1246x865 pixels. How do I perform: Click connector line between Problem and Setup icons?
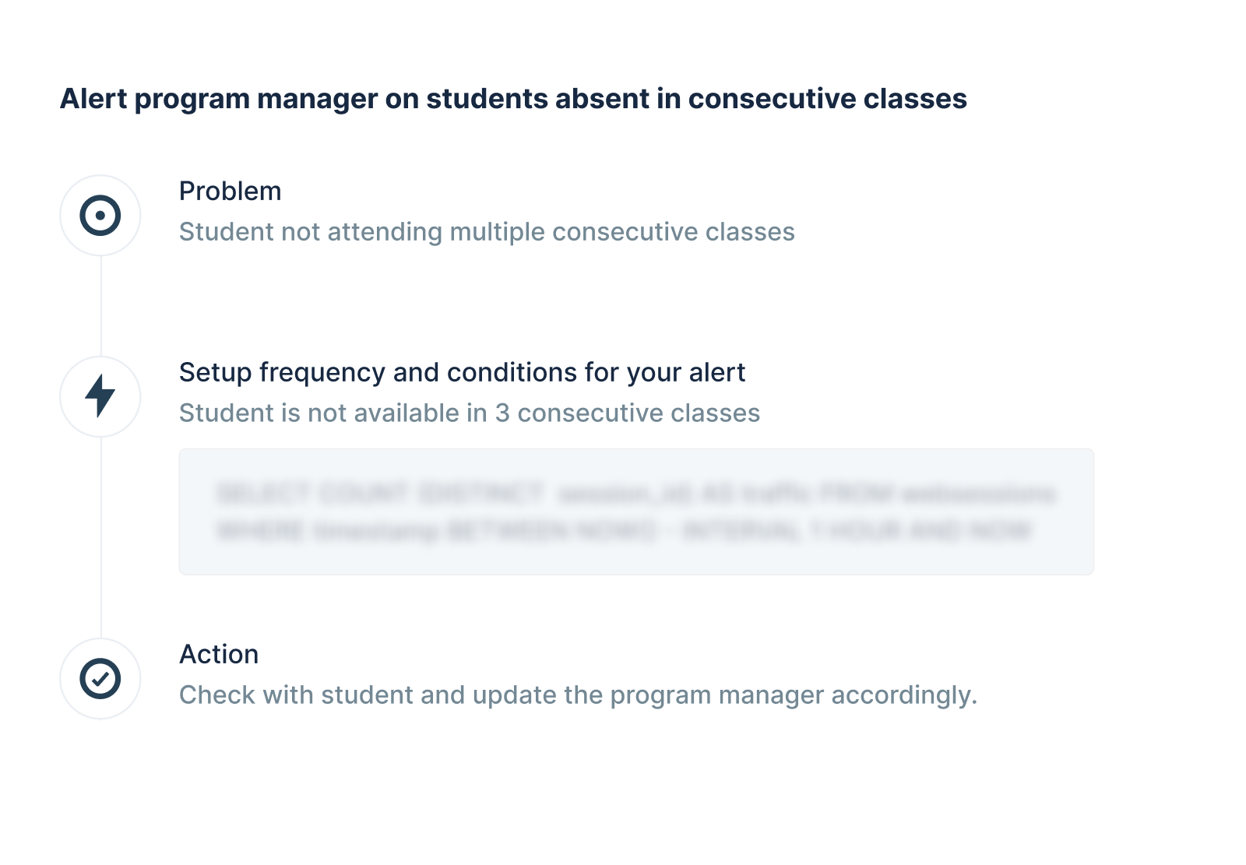[100, 305]
